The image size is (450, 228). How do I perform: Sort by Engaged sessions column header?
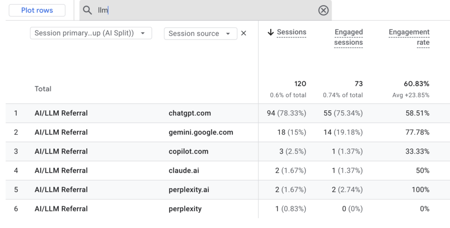coord(348,37)
